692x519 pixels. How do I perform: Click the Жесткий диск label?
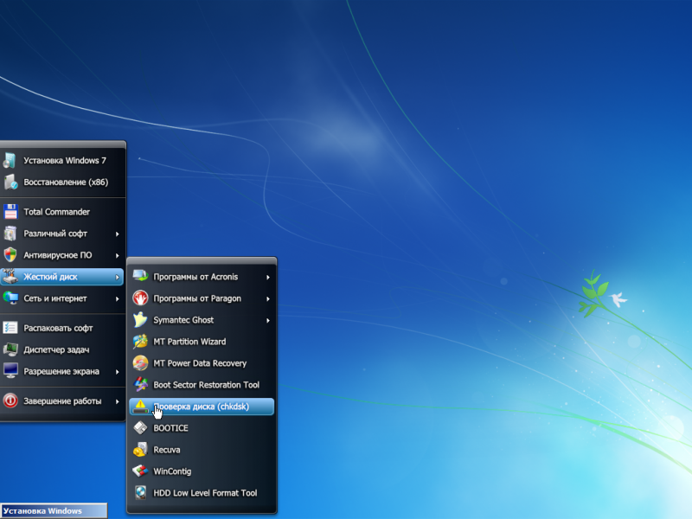[50, 277]
